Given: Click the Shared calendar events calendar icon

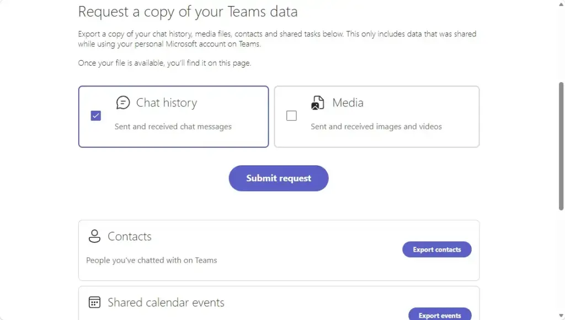Looking at the screenshot, I should click(x=94, y=302).
